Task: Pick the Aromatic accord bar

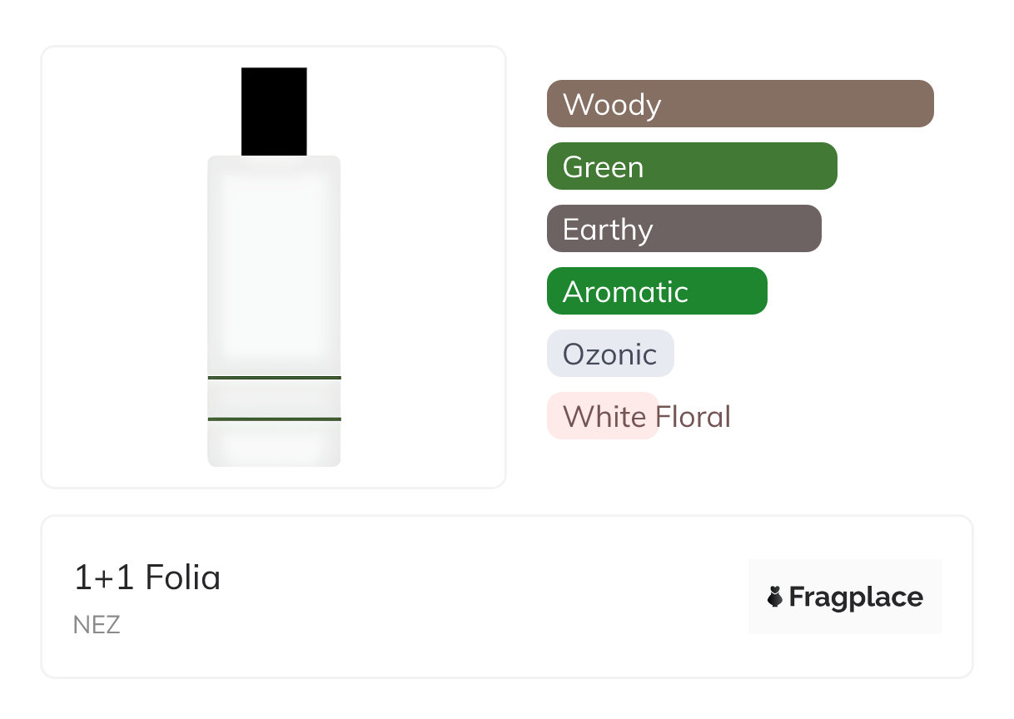Action: (x=656, y=291)
